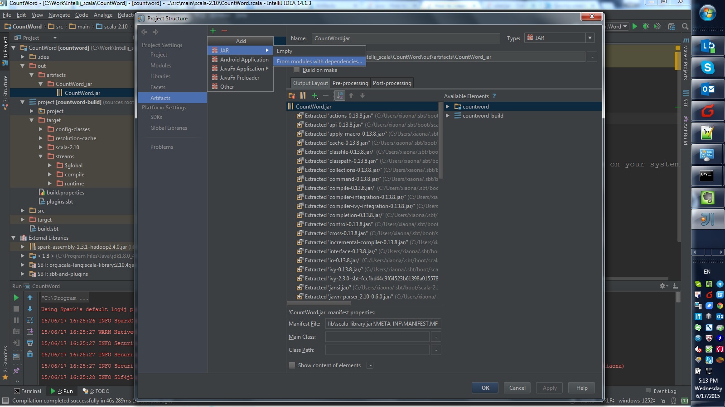Screen dimensions: 725x407
Task: Toggle Show content of elements checkbox
Action: point(292,365)
